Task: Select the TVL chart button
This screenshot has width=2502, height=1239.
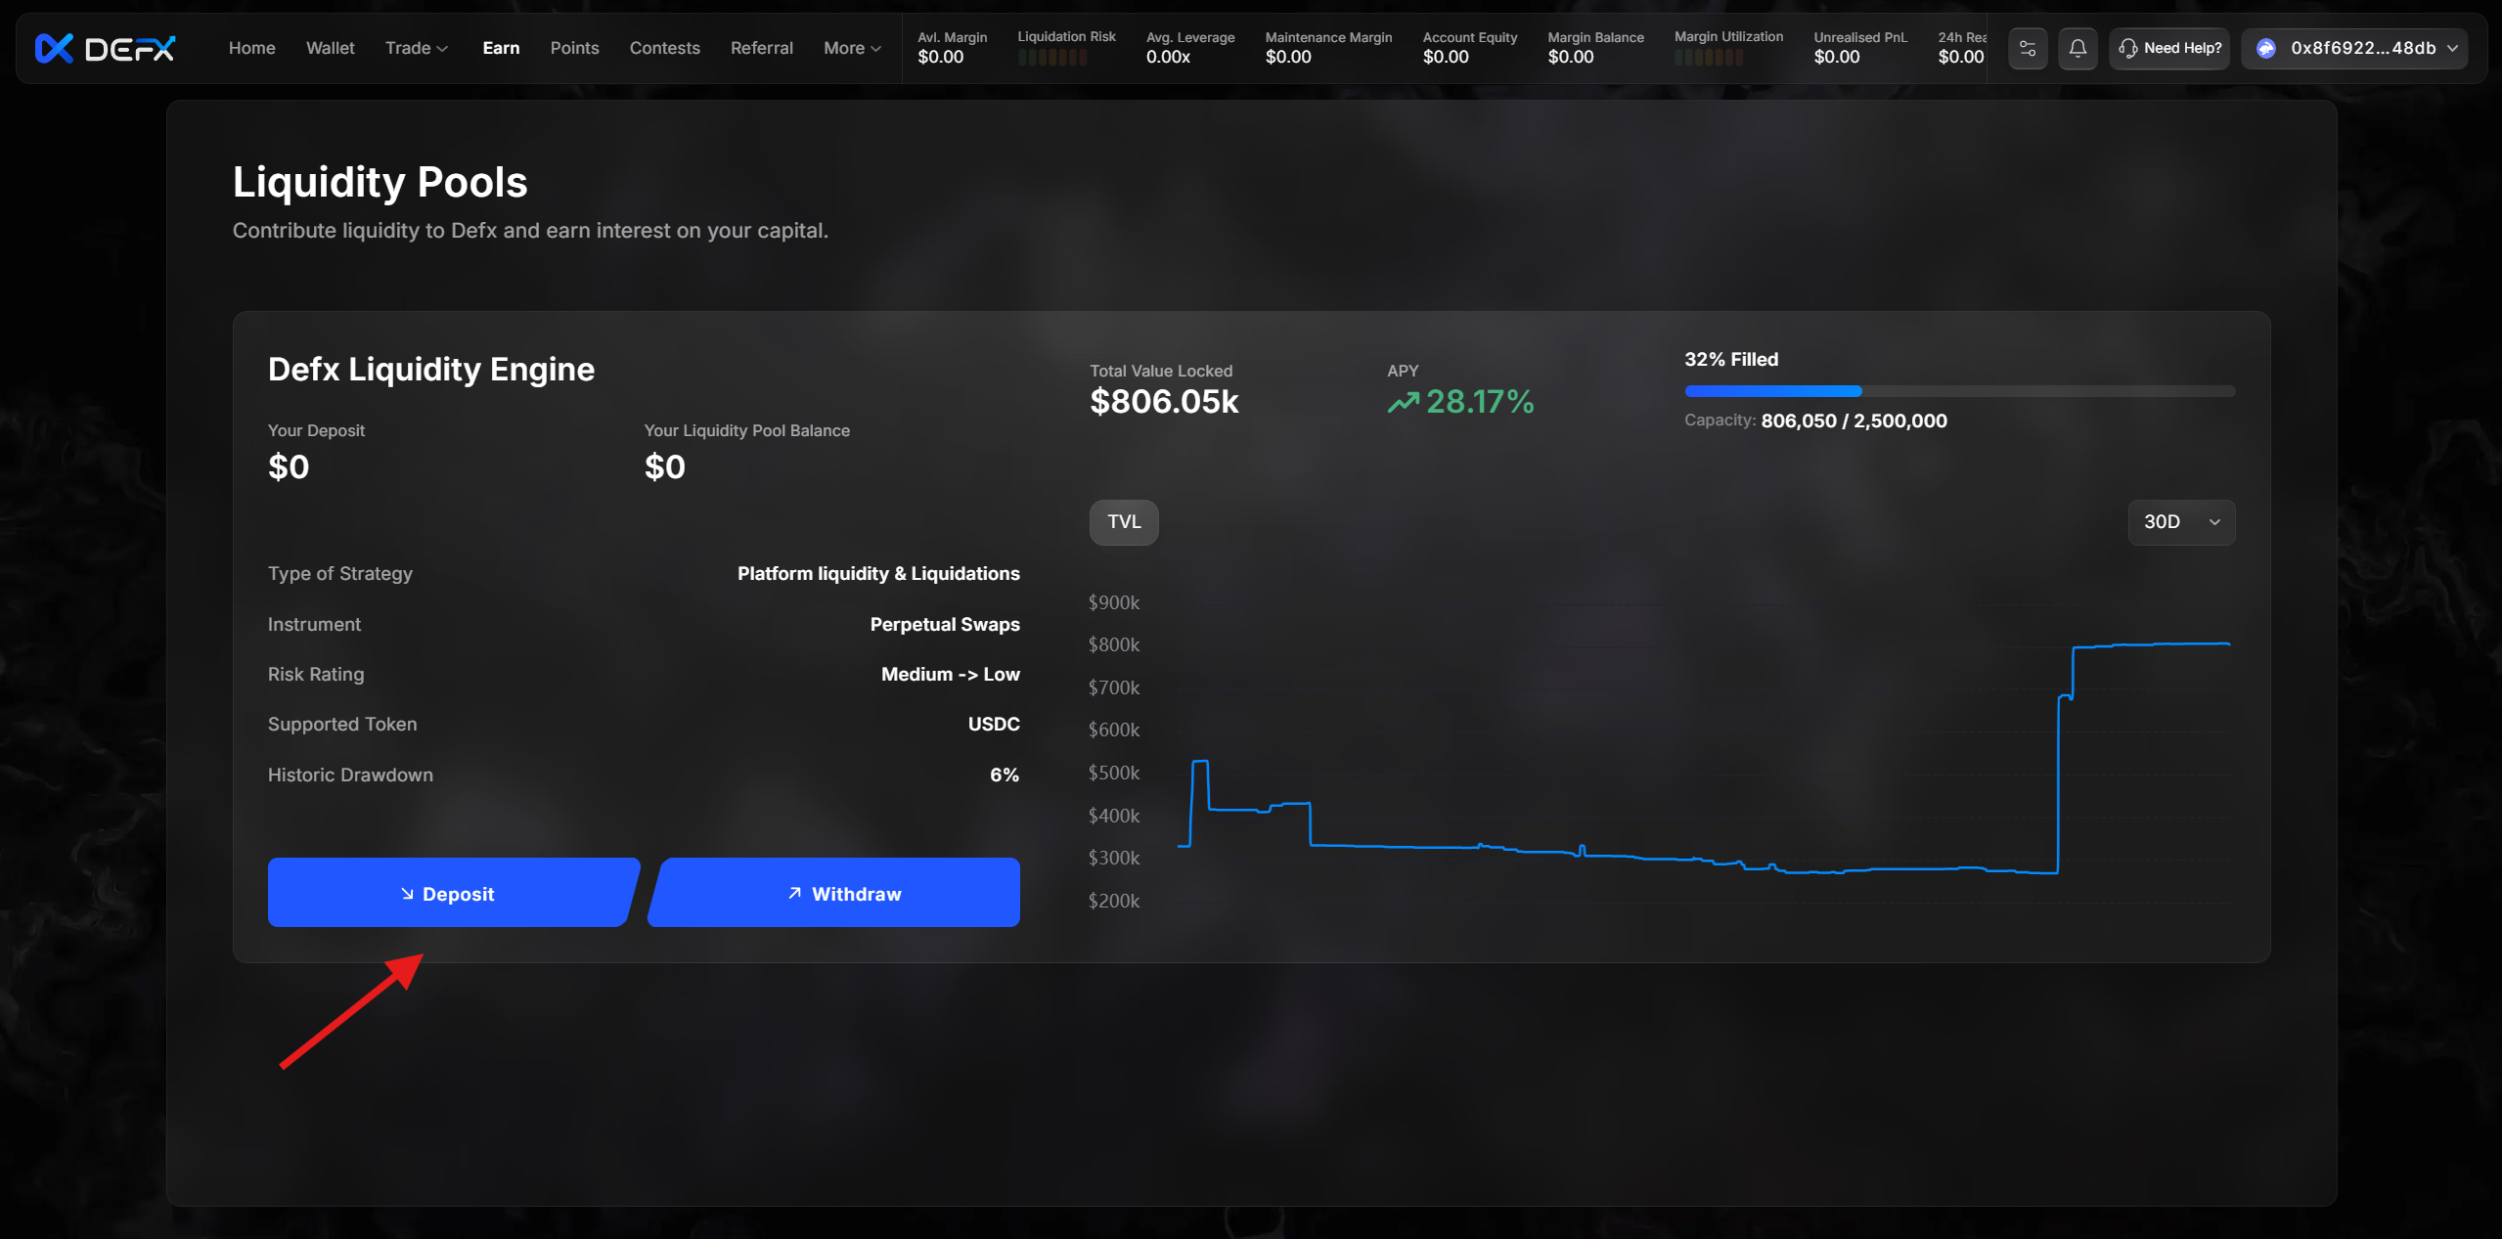Action: tap(1124, 522)
